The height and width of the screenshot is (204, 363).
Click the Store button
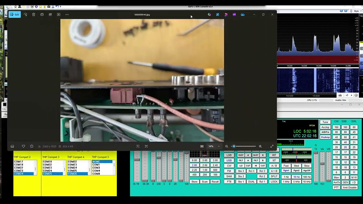(194, 182)
